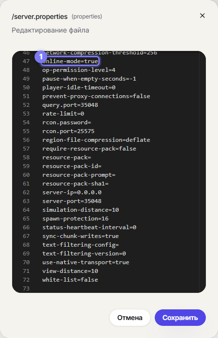Click line number 73 in gutter

pos(26,288)
